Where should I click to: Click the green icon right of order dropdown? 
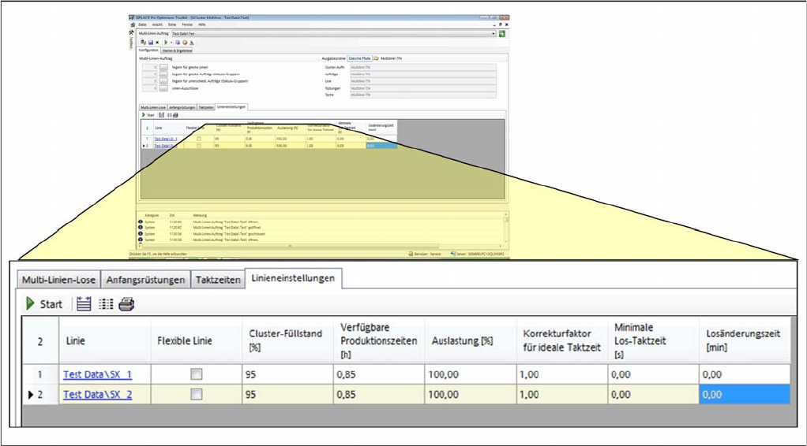[502, 34]
